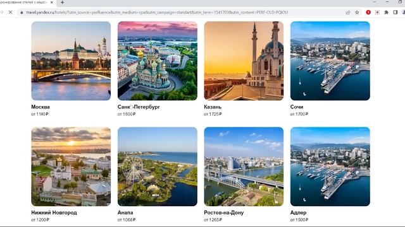Click the Казань city name link

pyautogui.click(x=213, y=107)
